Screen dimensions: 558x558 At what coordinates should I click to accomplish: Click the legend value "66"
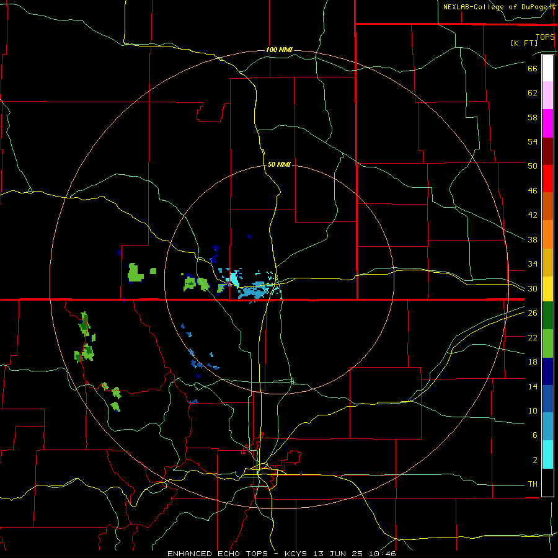point(533,68)
